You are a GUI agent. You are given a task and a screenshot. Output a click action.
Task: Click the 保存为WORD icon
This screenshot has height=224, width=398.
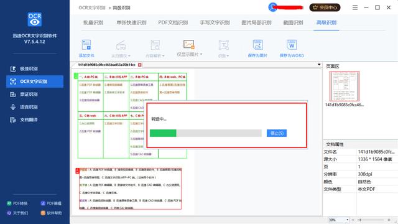[x=292, y=49]
